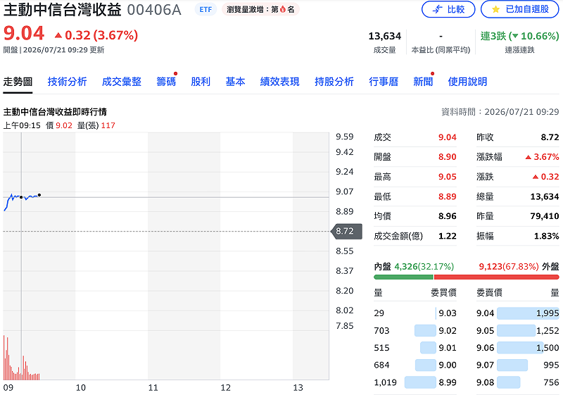Image resolution: width=563 pixels, height=395 pixels.
Task: Click the 開盤 value 8.90
Action: (447, 157)
